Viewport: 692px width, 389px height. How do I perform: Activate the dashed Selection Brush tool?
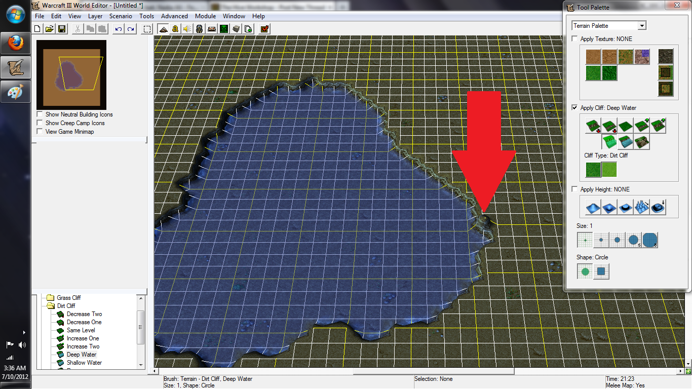[x=147, y=29]
